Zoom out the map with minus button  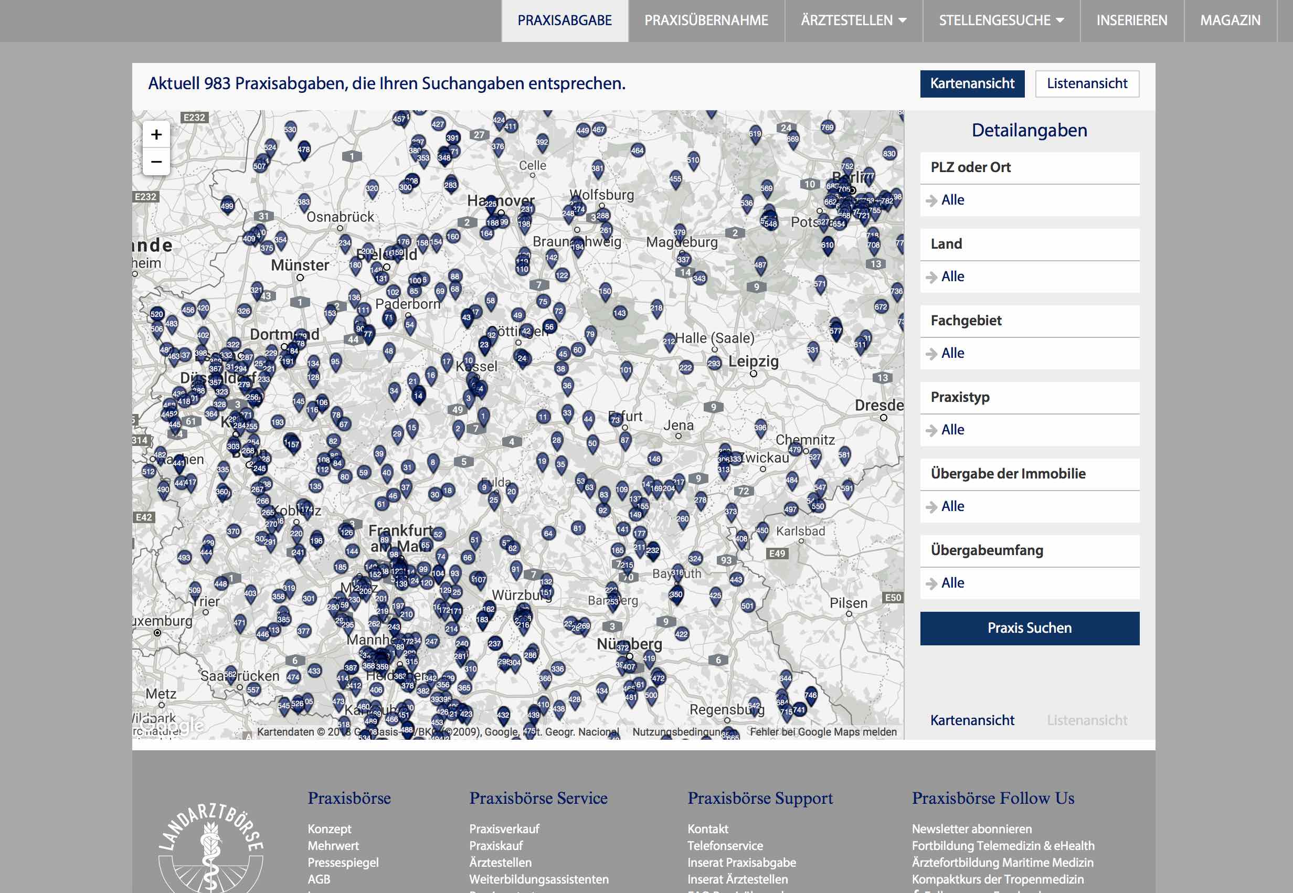pos(156,162)
